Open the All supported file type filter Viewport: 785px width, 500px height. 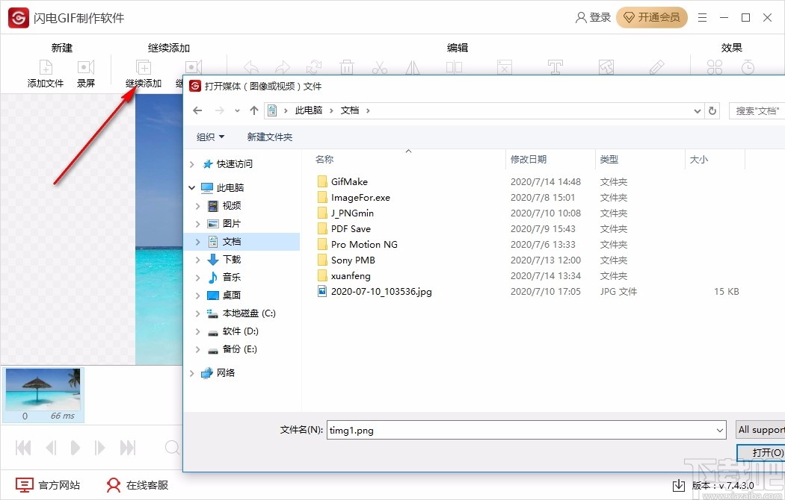tap(760, 430)
